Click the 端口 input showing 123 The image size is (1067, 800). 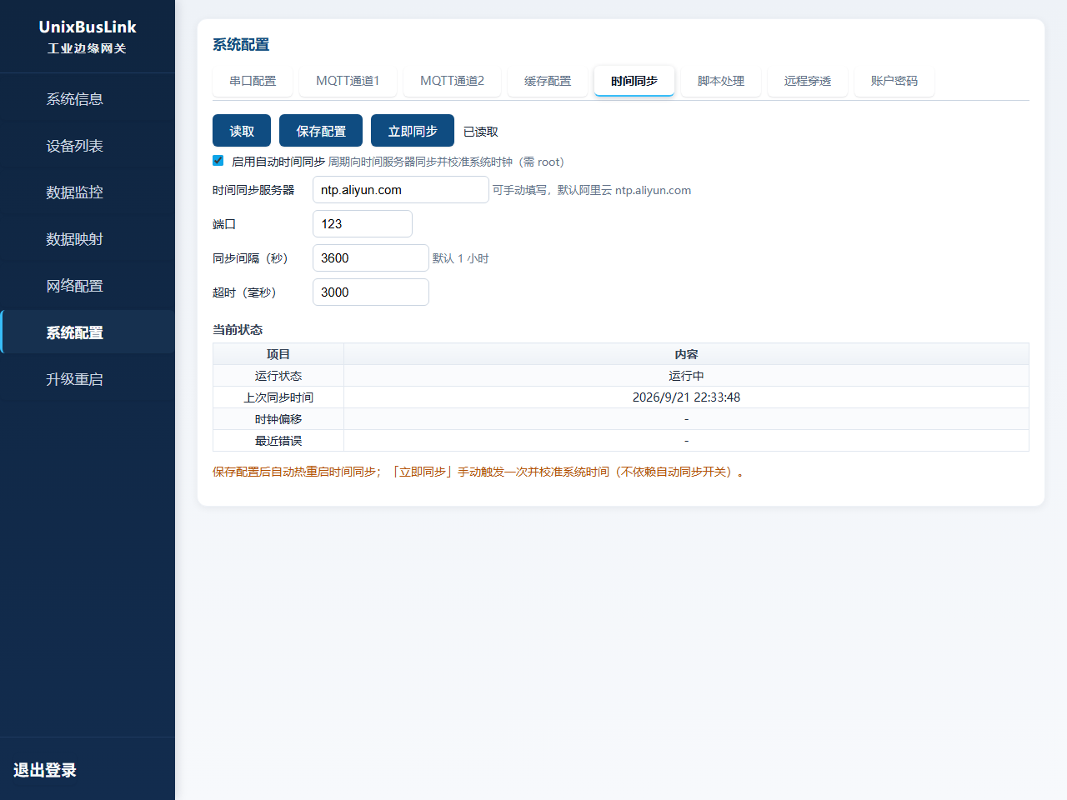pyautogui.click(x=363, y=224)
